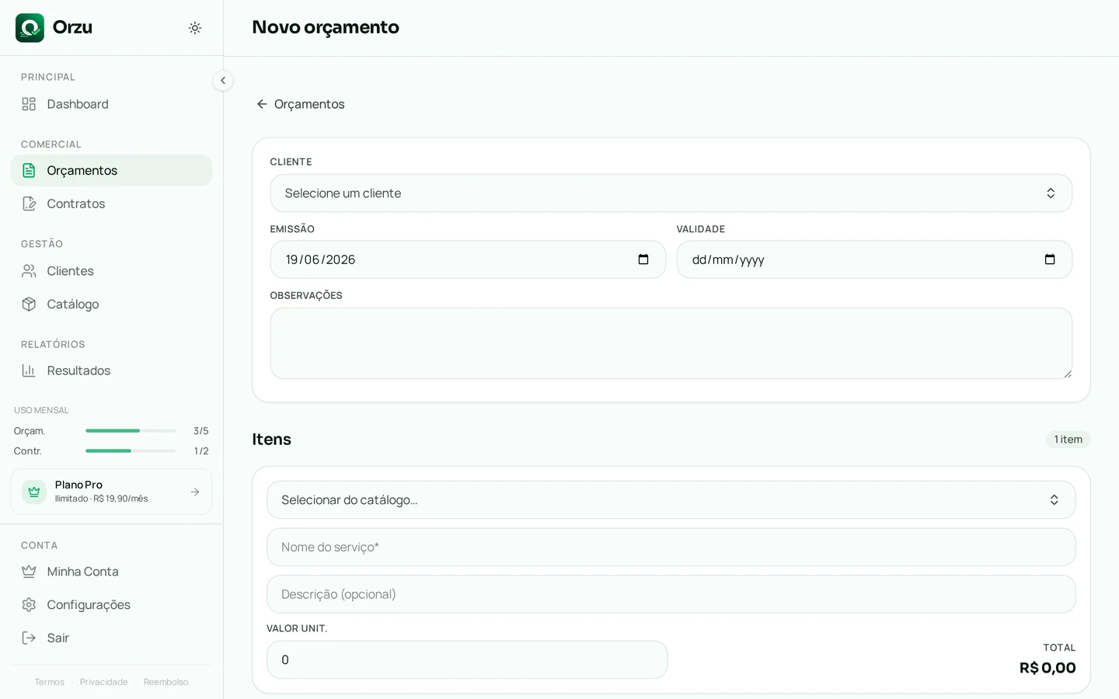Viewport: 1119px width, 699px height.
Task: Open the Privacidade footer link
Action: pyautogui.click(x=103, y=682)
